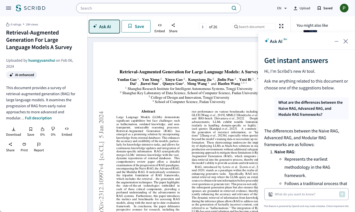
Task: Expand the Full description link
Action: click(x=38, y=118)
